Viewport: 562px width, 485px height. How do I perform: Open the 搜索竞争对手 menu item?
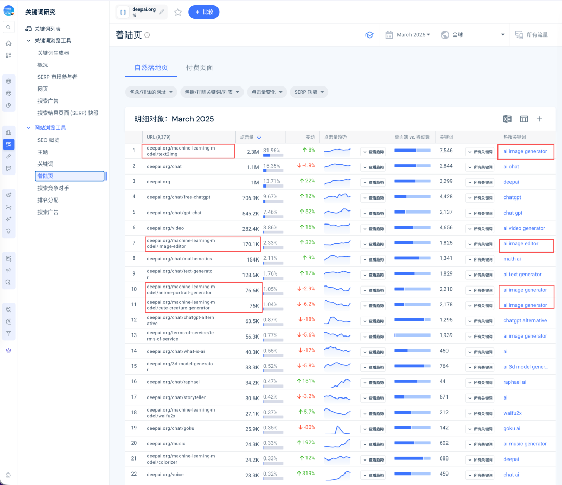pos(53,188)
